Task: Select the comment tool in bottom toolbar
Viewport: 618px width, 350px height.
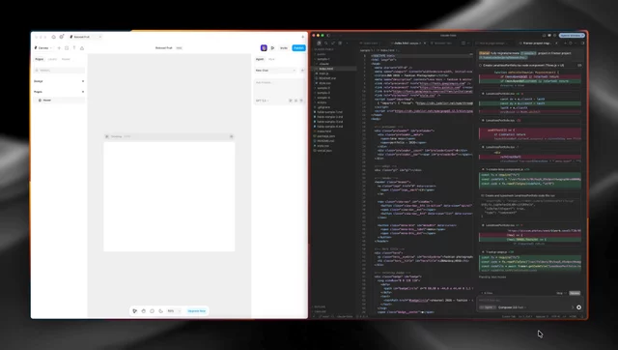Action: pos(153,311)
